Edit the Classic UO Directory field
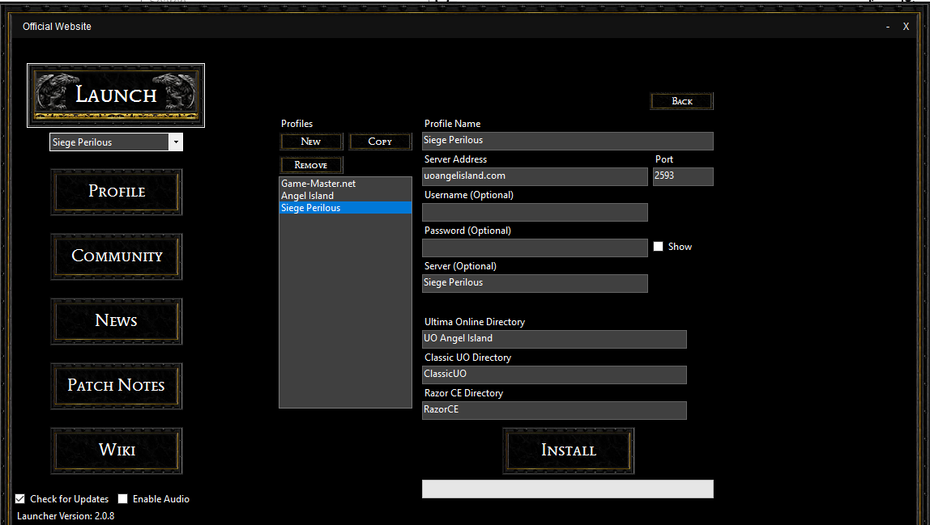This screenshot has width=930, height=525. pyautogui.click(x=554, y=375)
